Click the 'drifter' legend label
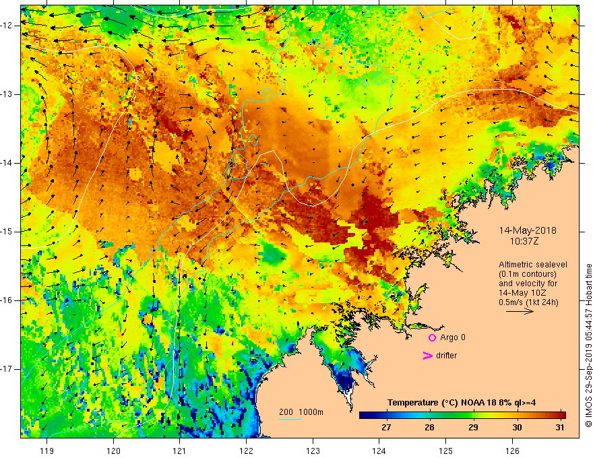The image size is (593, 458). click(x=446, y=356)
